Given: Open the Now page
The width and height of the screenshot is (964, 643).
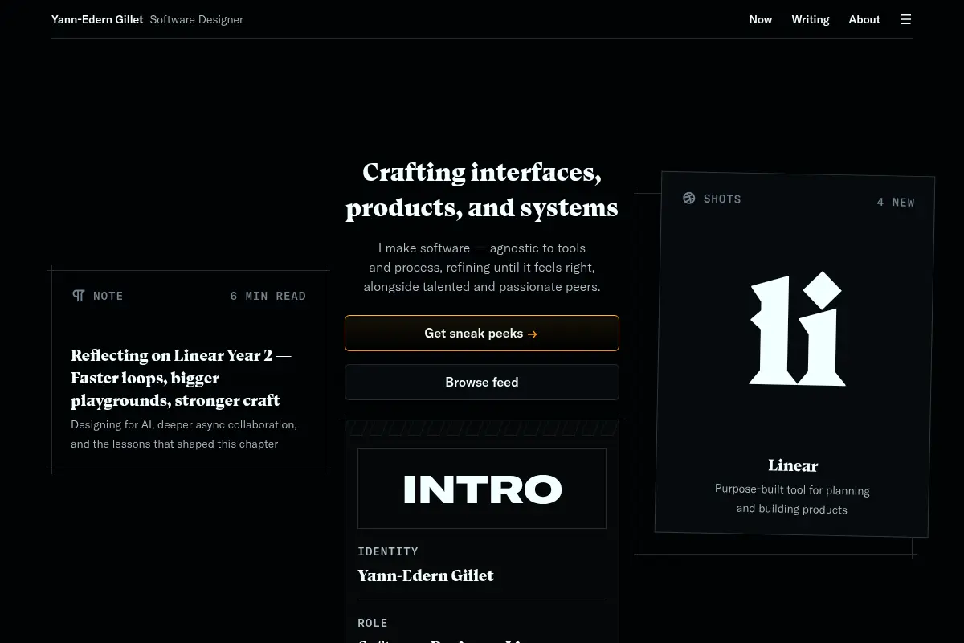Looking at the screenshot, I should coord(760,19).
